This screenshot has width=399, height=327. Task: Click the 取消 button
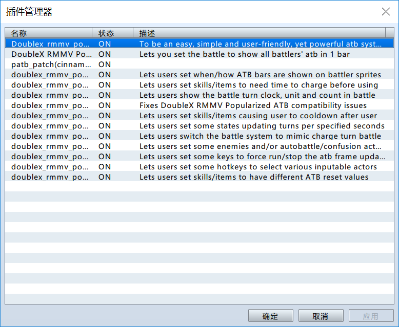click(321, 316)
